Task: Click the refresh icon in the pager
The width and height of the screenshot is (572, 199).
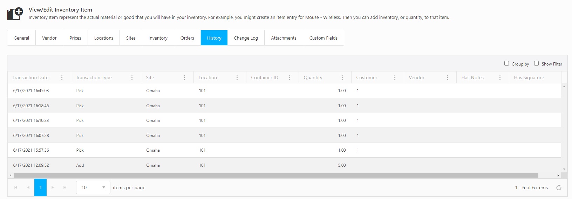Action: coord(559,188)
